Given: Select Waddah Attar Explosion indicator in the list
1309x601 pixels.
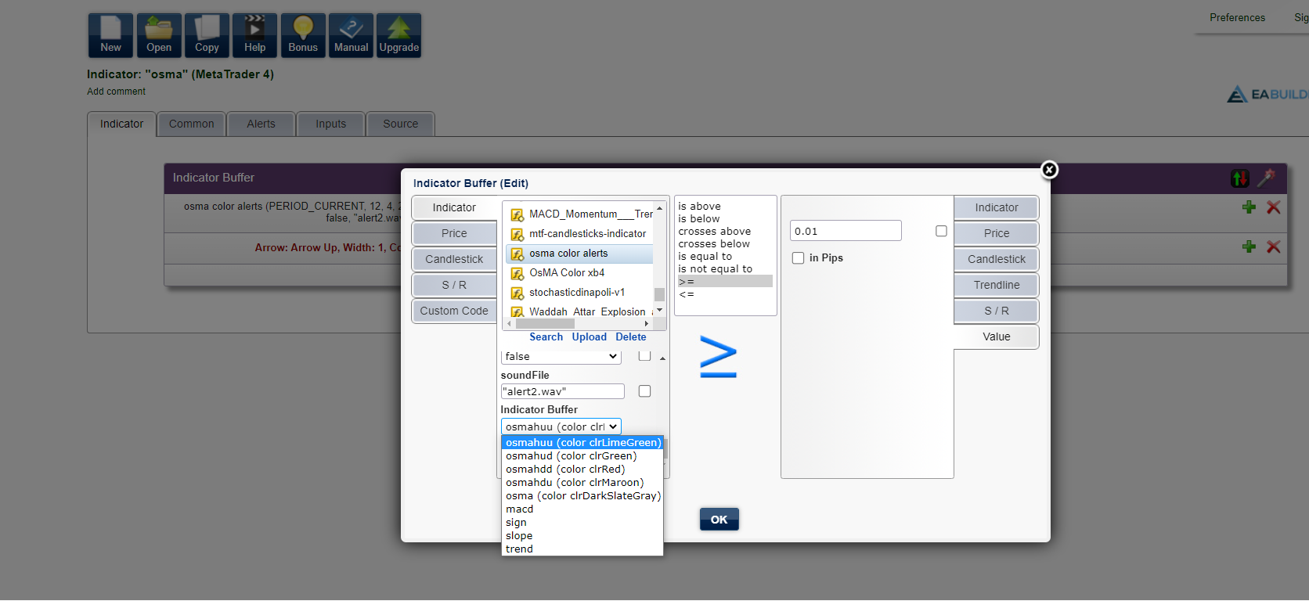Looking at the screenshot, I should click(x=580, y=311).
